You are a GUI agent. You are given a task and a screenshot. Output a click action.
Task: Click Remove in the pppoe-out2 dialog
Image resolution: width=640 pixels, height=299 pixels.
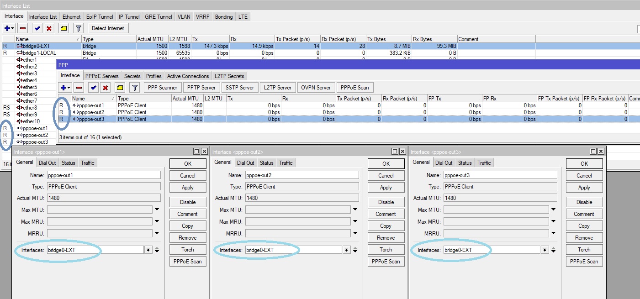pos(386,237)
